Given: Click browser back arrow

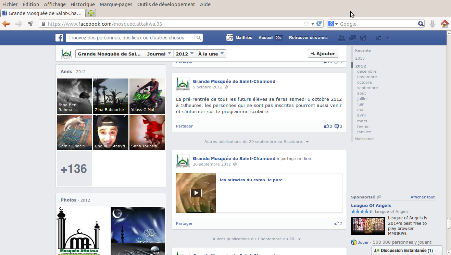Looking at the screenshot, I should click(x=7, y=24).
